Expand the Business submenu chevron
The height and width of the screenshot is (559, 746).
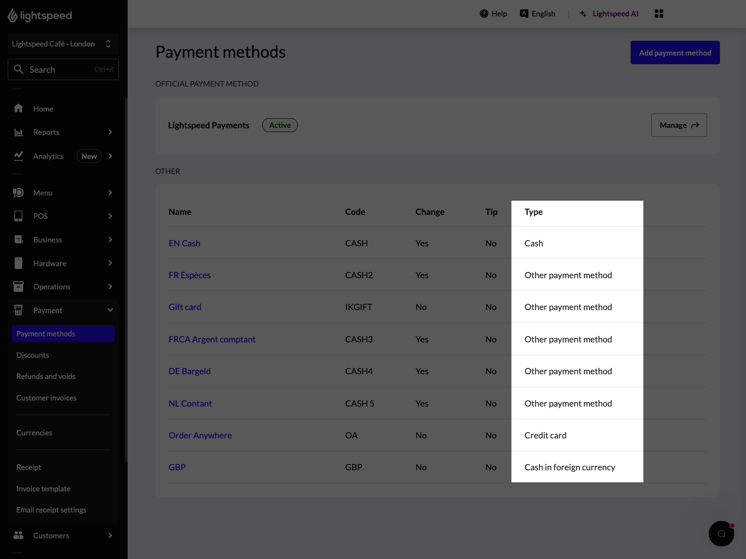pyautogui.click(x=110, y=239)
